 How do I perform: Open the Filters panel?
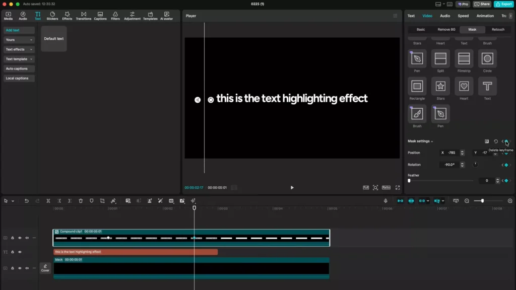coord(115,16)
